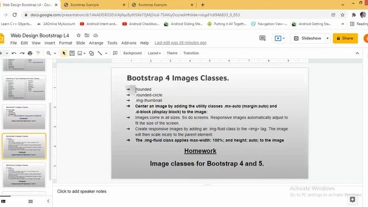Open Android Intent and... bookmark
This screenshot has height=207, width=368.
pyautogui.click(x=98, y=24)
